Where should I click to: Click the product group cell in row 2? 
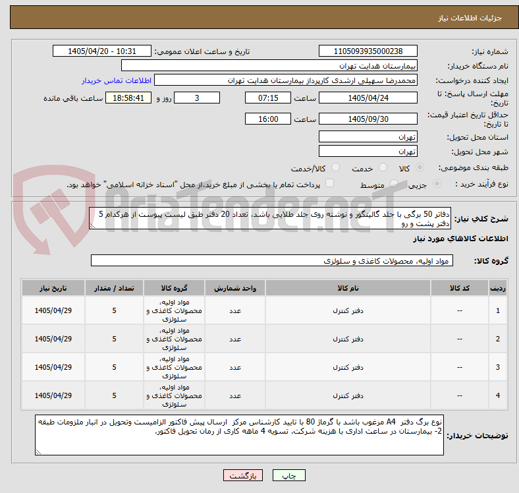(174, 339)
